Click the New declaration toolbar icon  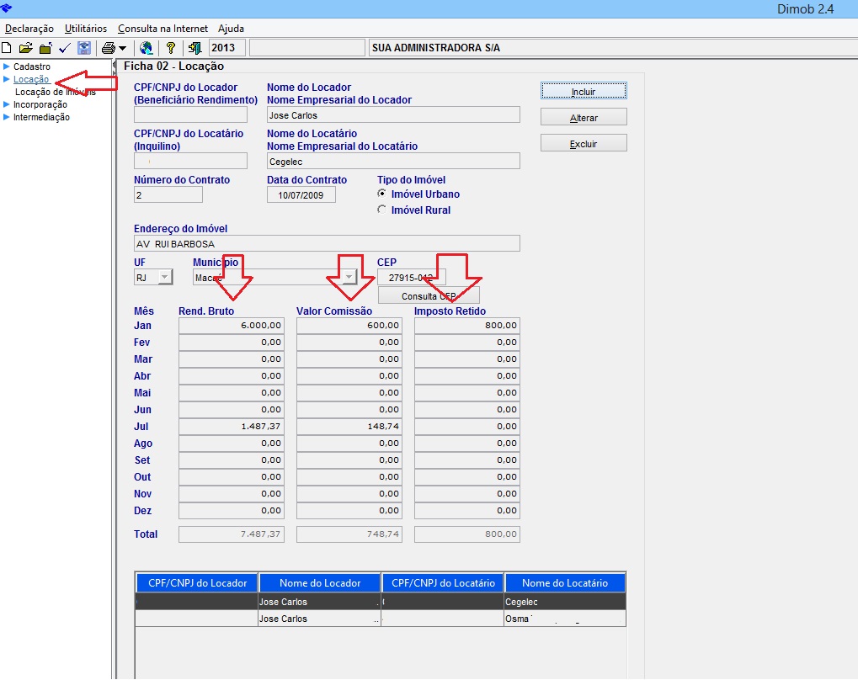click(x=7, y=48)
